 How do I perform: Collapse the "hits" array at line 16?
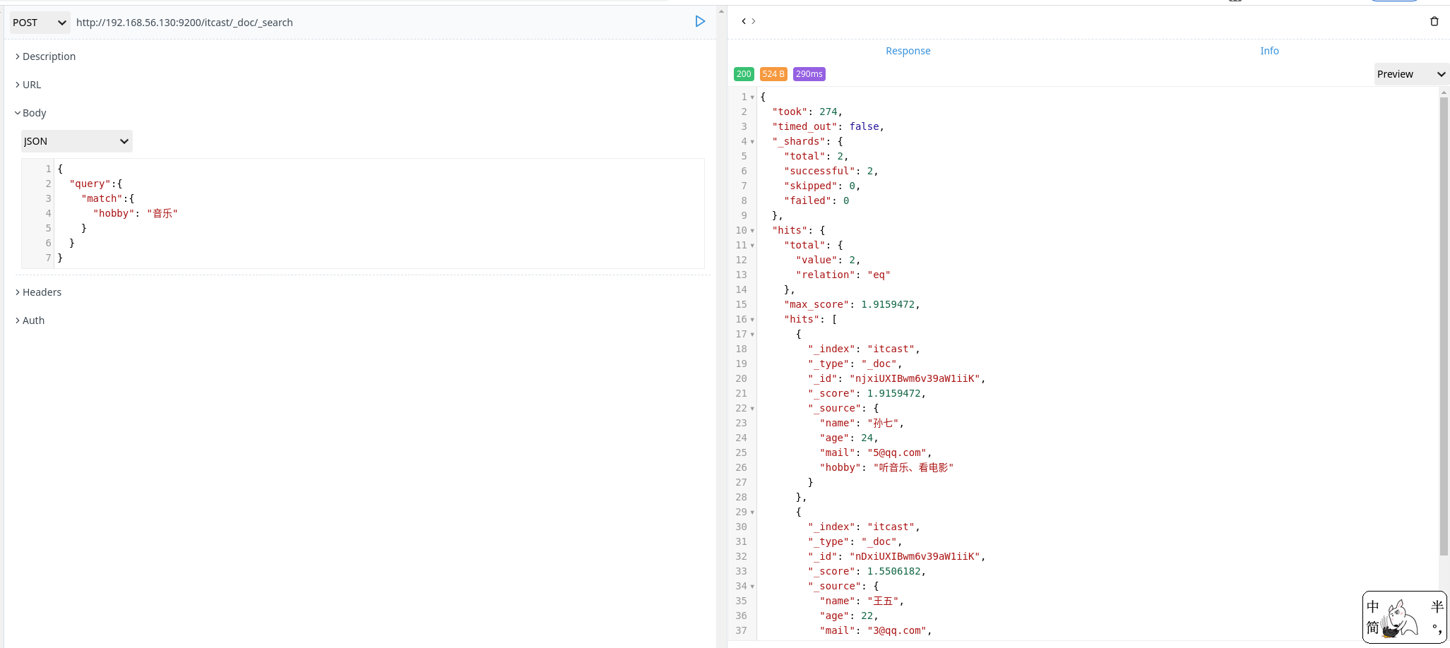click(751, 319)
